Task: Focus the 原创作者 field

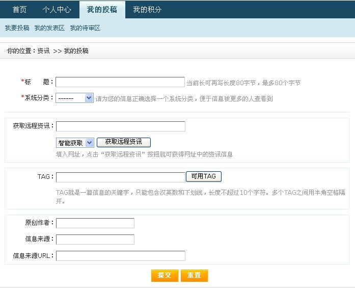Action: (95, 223)
